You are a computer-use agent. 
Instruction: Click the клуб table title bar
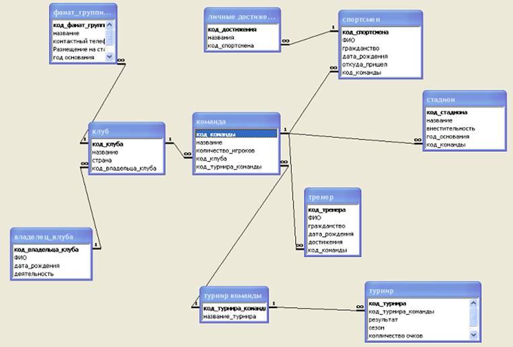click(x=126, y=130)
